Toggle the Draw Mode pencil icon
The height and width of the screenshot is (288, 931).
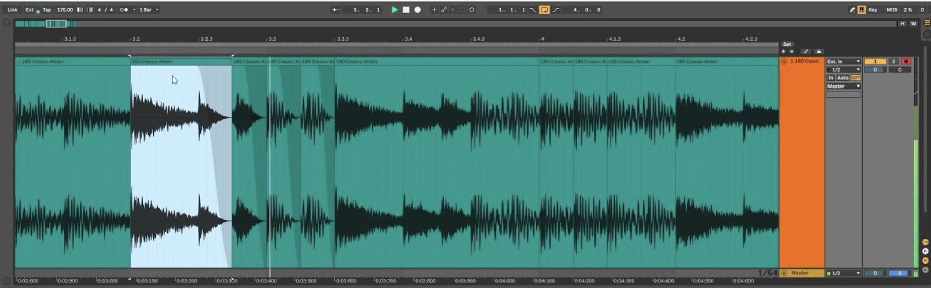(852, 10)
